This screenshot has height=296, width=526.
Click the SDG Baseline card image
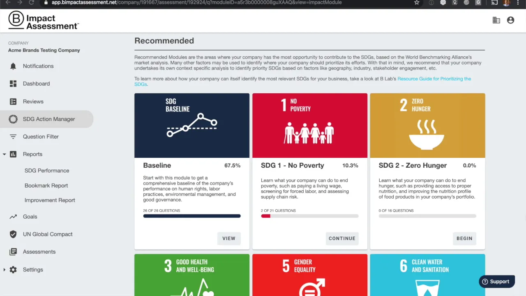tap(192, 125)
